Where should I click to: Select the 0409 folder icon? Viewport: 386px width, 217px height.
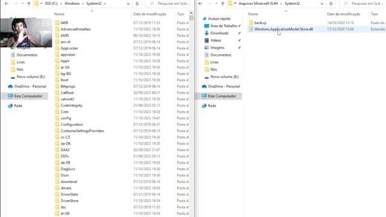pos(57,23)
